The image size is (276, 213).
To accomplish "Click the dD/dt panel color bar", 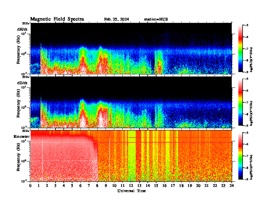I will click(240, 102).
